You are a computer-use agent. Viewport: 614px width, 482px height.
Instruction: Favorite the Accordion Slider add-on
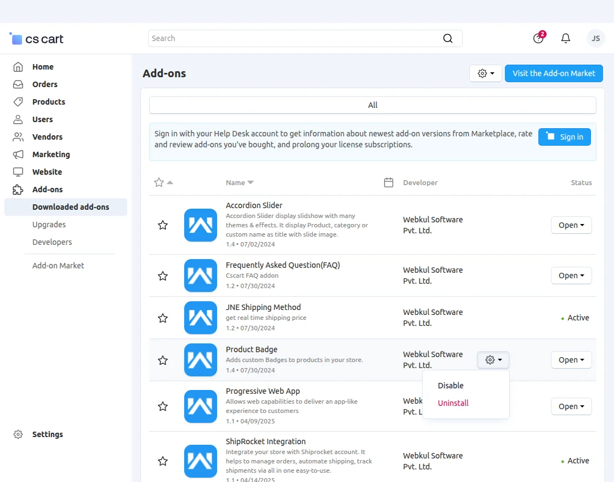163,225
